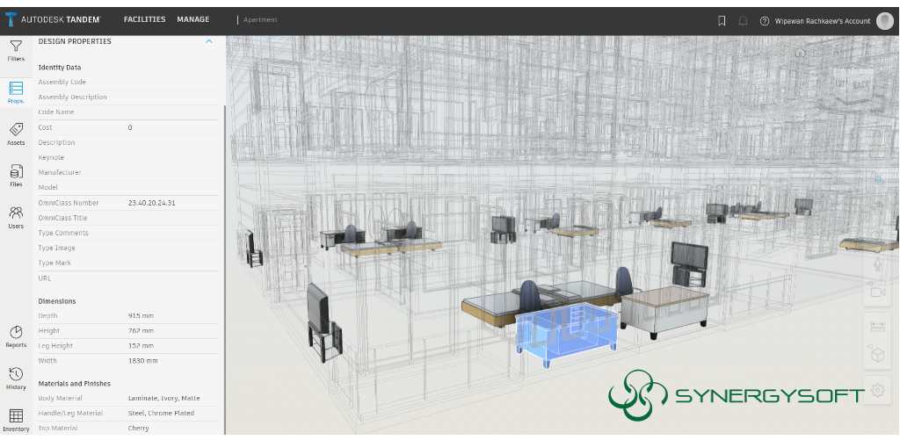Click the user avatar picture
900x440 pixels.
(884, 21)
